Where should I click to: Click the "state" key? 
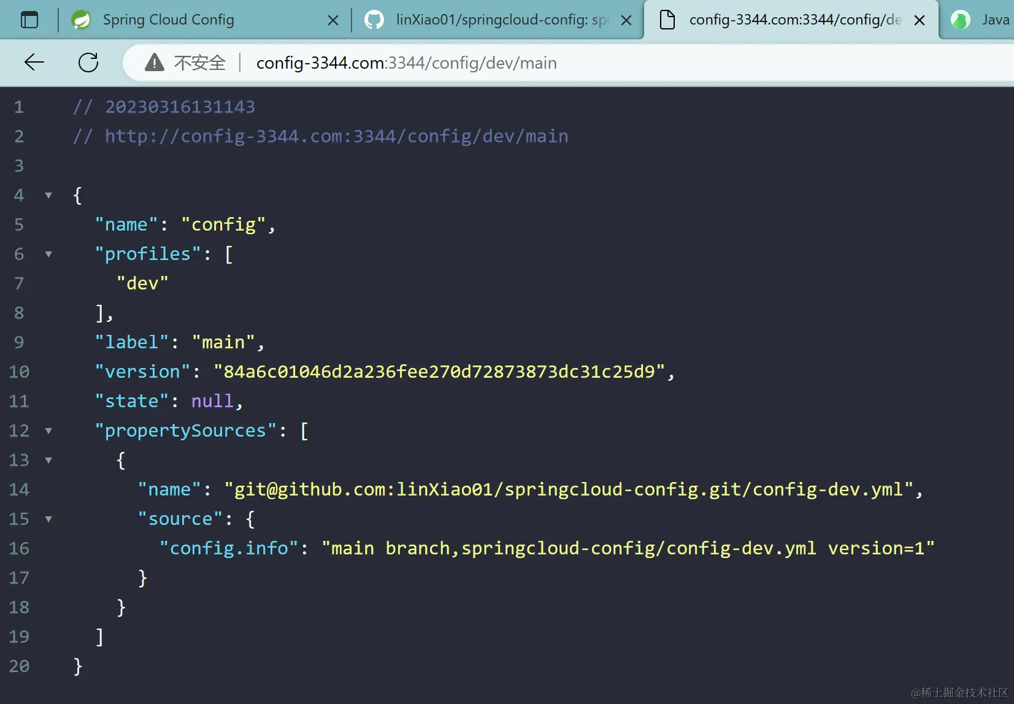132,401
